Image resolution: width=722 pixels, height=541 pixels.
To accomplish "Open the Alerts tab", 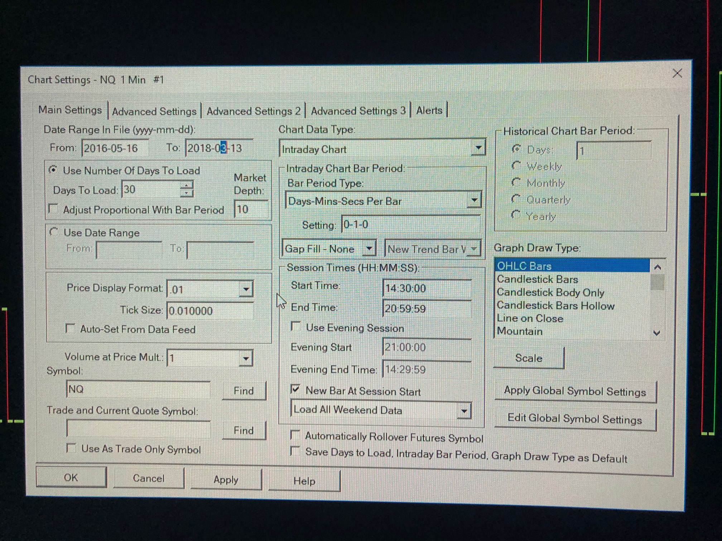I will 429,111.
